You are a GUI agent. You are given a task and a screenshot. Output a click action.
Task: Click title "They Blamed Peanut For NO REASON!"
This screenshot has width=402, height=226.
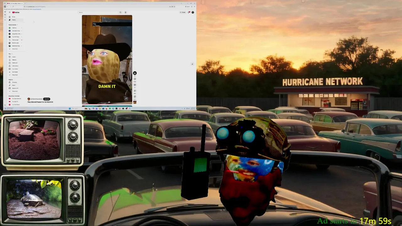40,102
